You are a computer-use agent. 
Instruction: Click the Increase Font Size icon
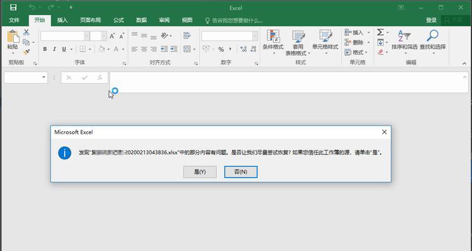112,36
